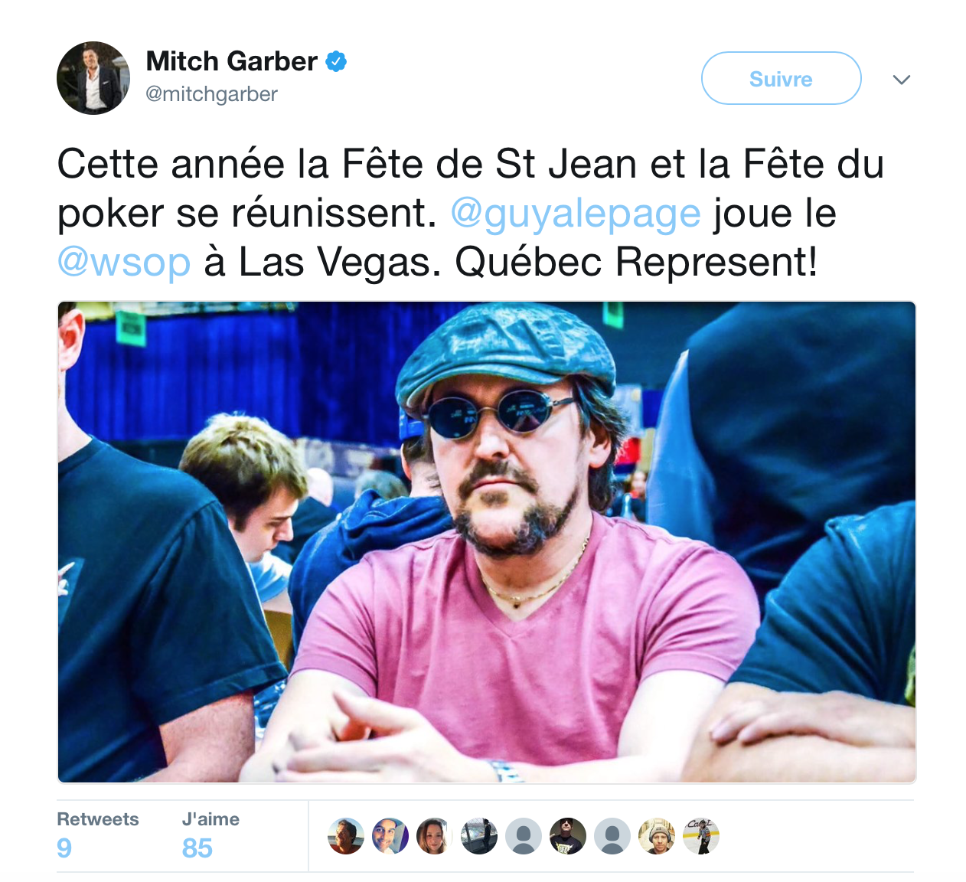This screenshot has height=882, width=966.
Task: Click the blue verified badge
Action: (336, 61)
